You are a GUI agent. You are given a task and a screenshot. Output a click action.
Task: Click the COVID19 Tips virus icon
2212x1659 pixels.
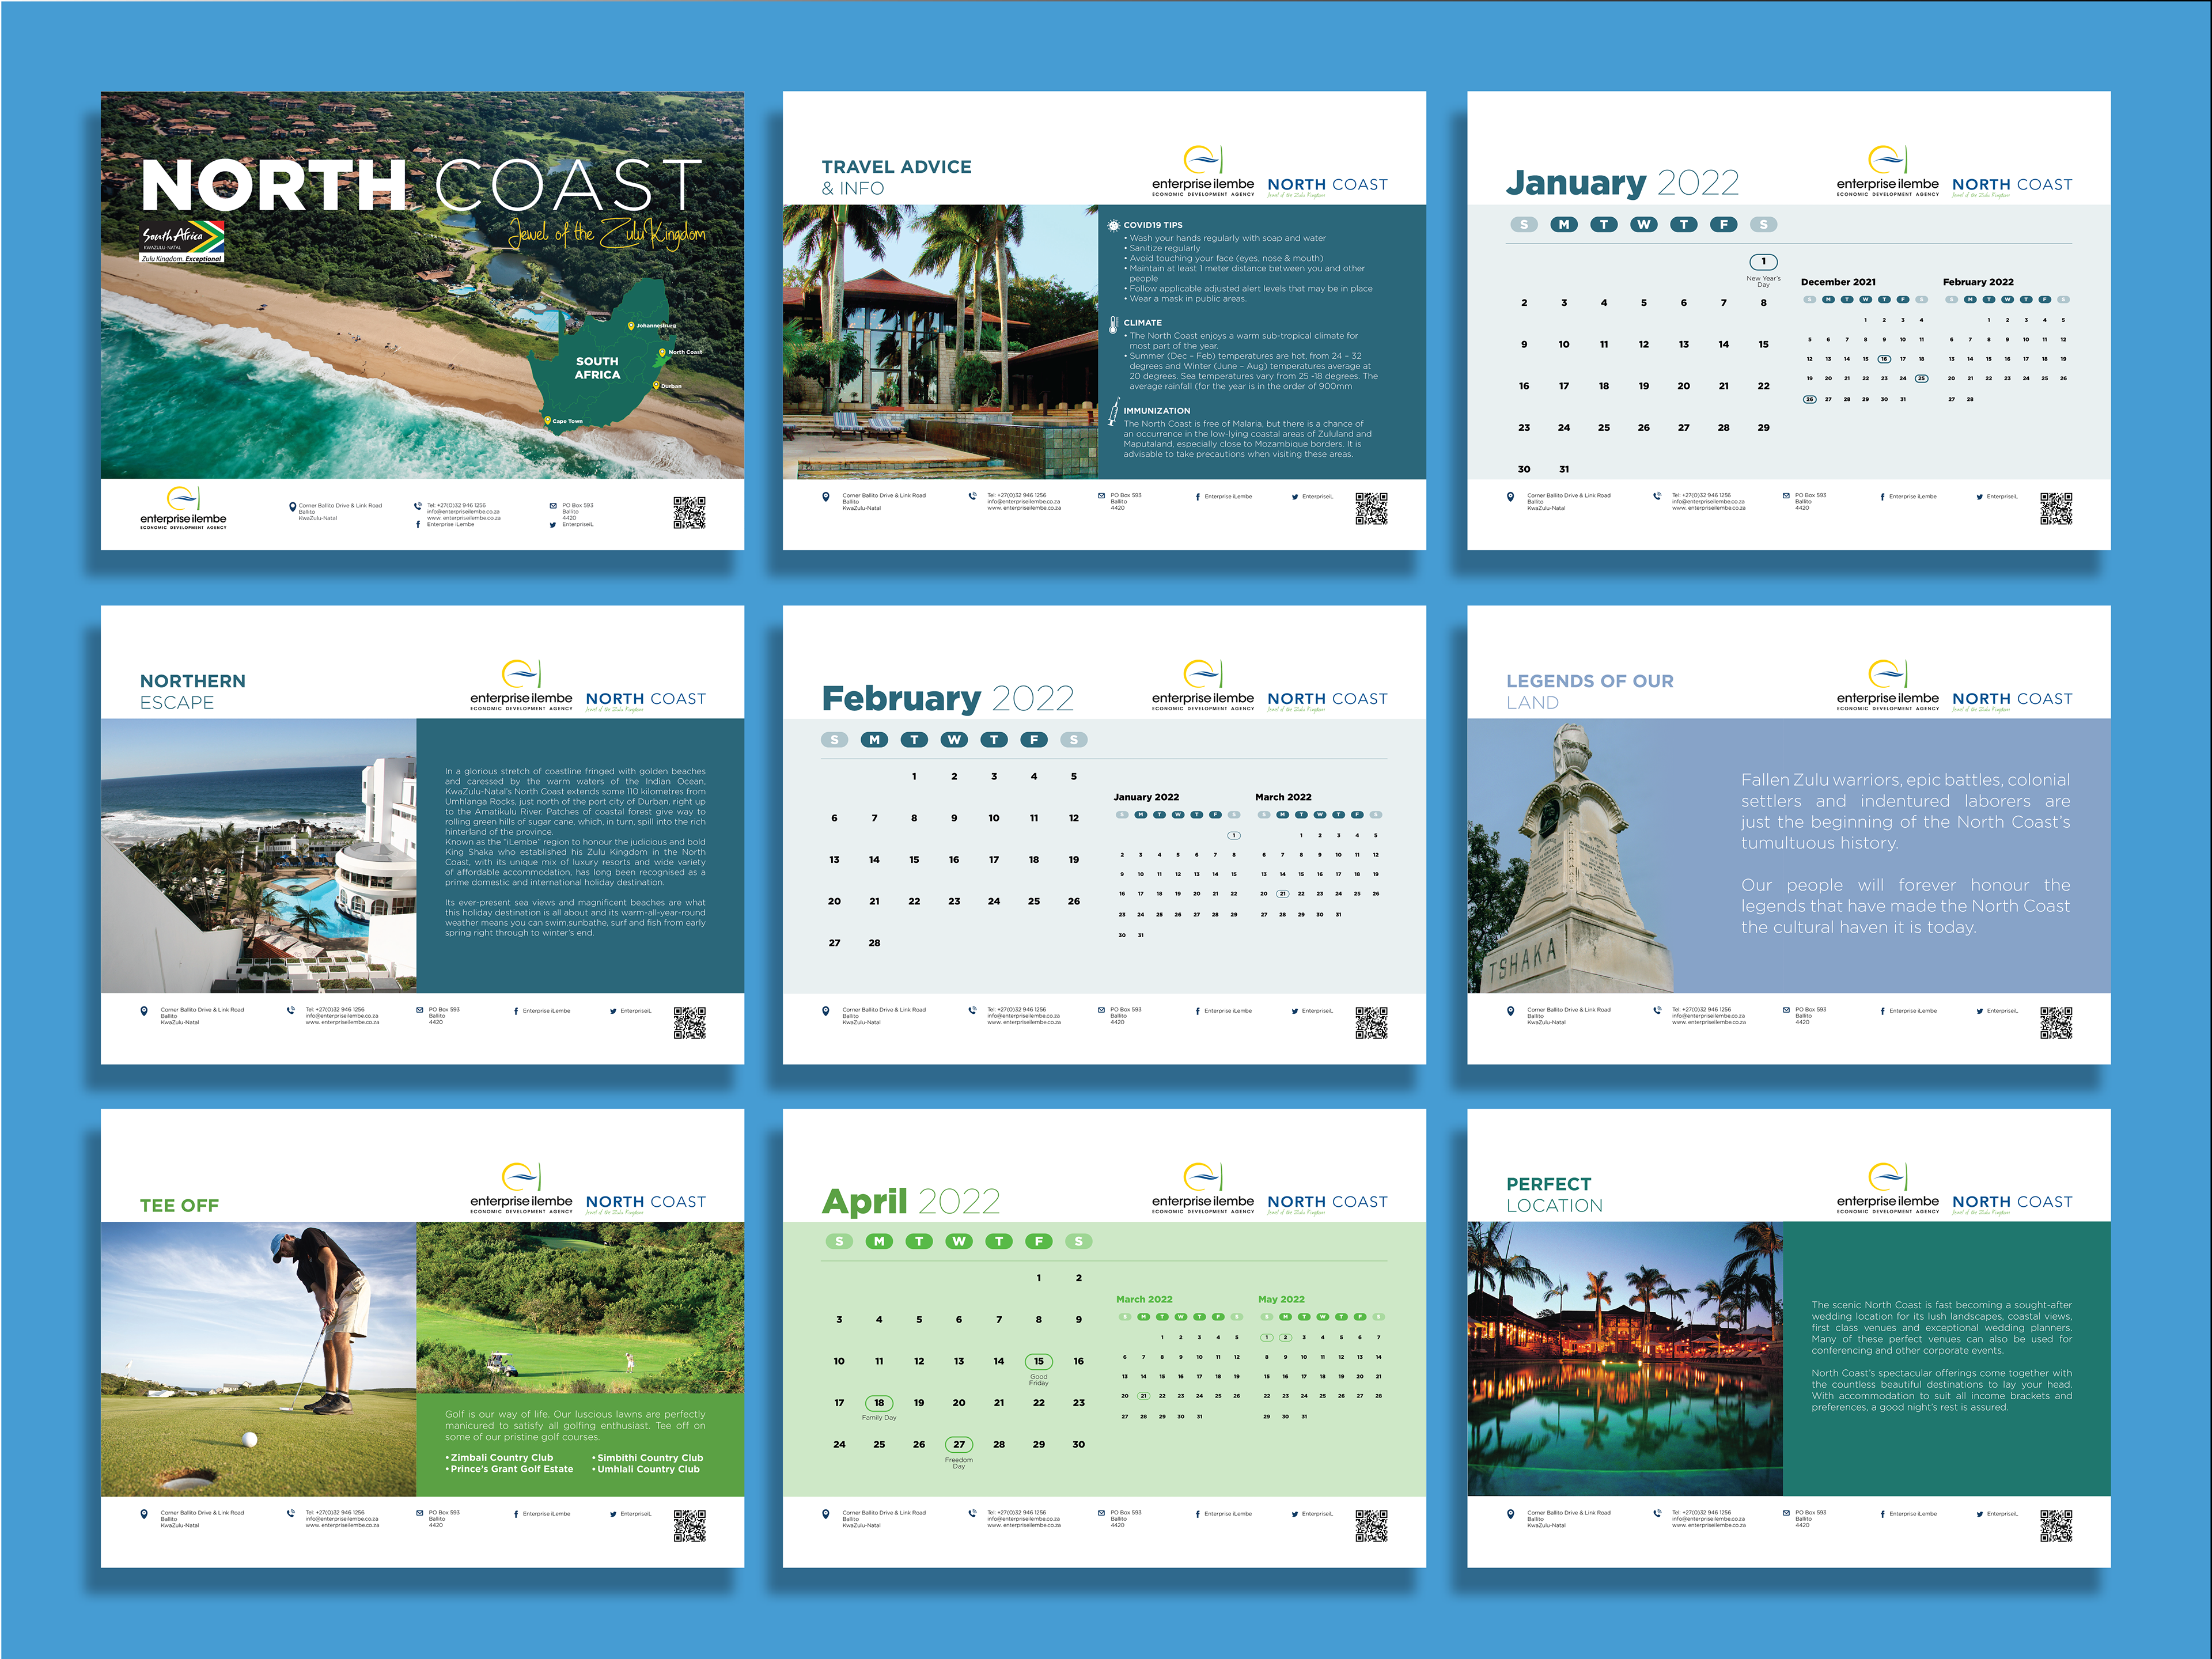[1113, 226]
